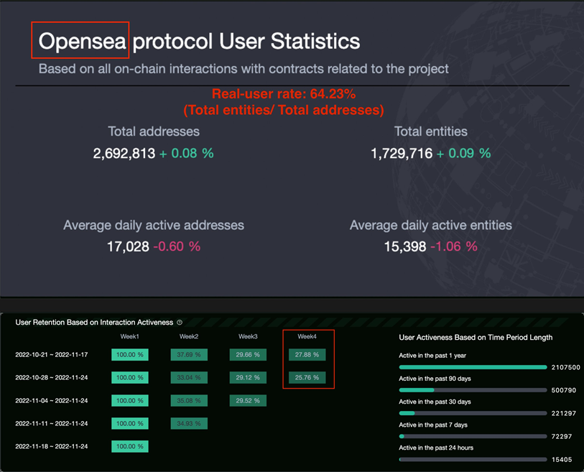Click the Active in the past 1 year bar
This screenshot has height=472, width=584.
(473, 367)
